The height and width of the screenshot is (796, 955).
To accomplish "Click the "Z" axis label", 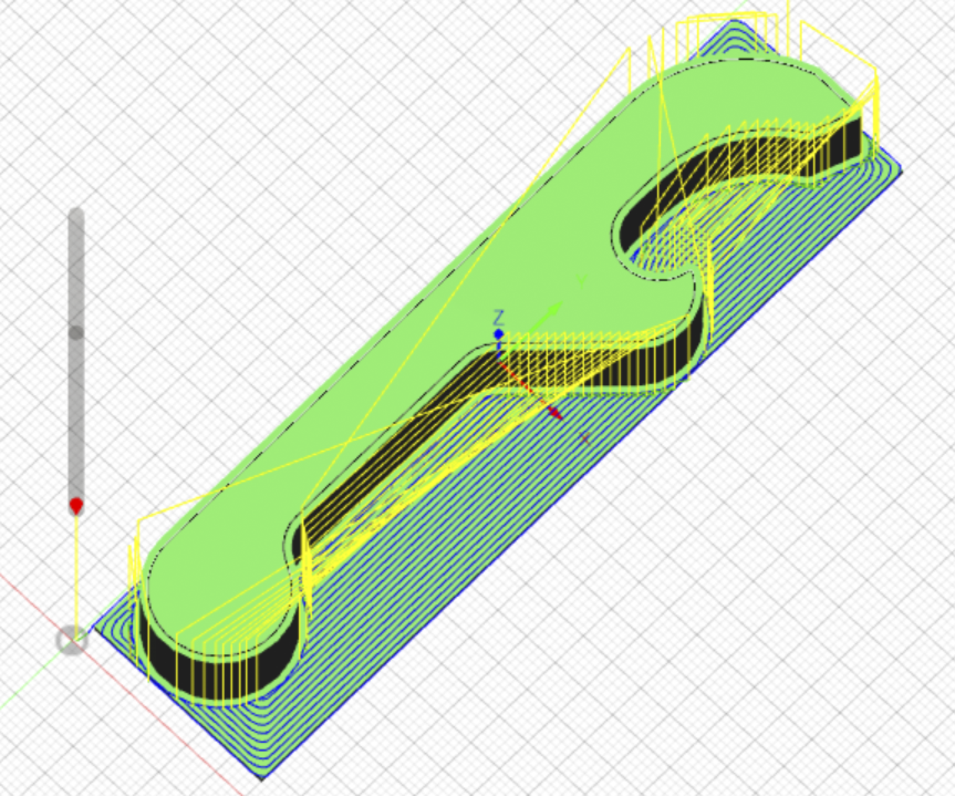I will click(499, 318).
